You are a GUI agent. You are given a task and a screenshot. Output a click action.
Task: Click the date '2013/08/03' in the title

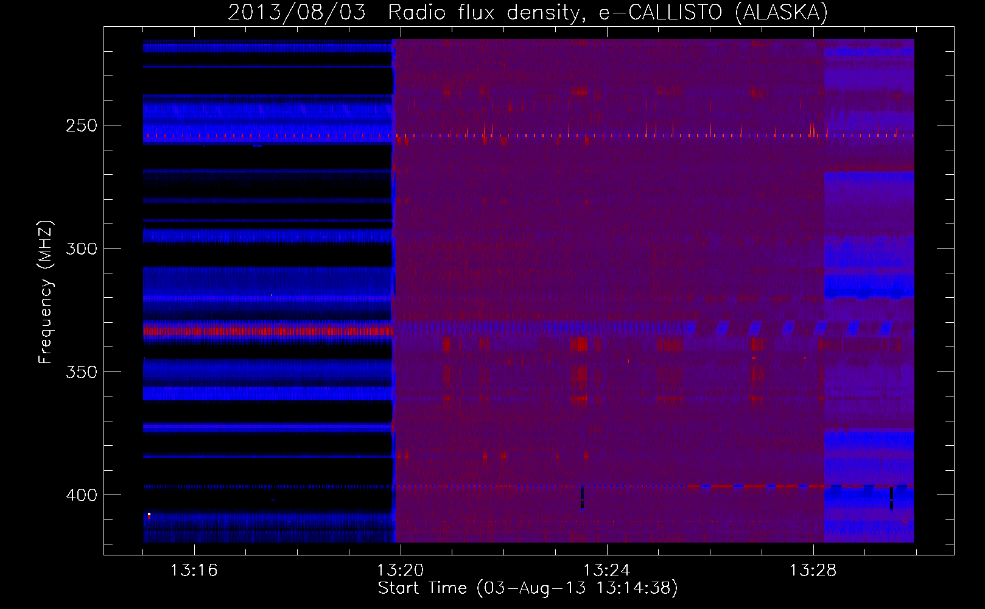point(297,12)
